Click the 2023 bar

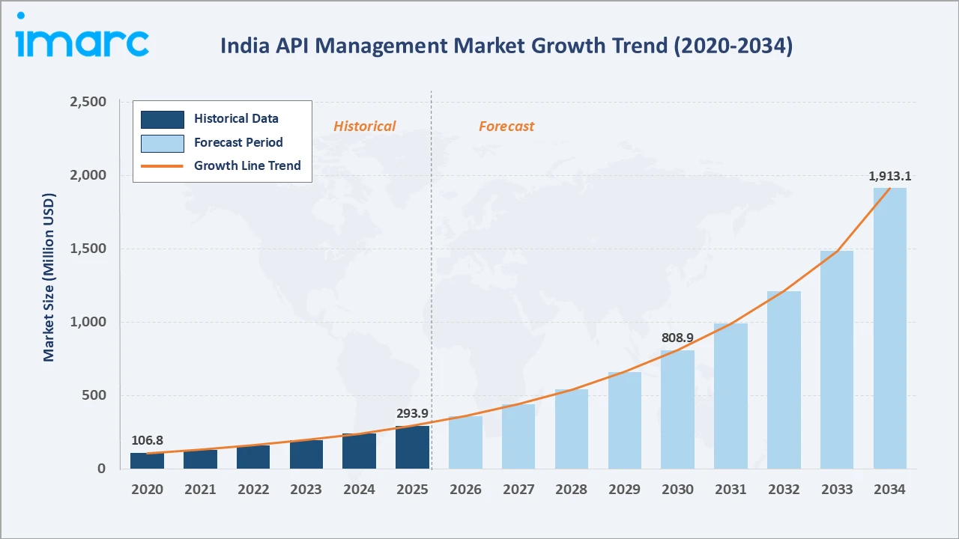tap(306, 454)
